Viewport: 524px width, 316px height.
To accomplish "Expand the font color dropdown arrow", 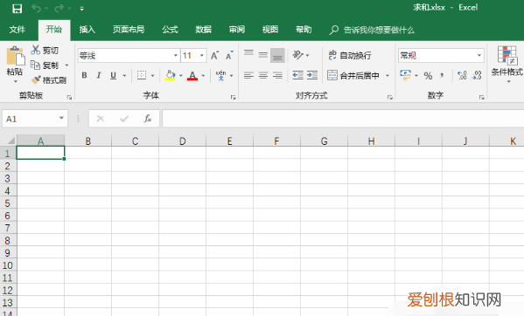I will [203, 76].
